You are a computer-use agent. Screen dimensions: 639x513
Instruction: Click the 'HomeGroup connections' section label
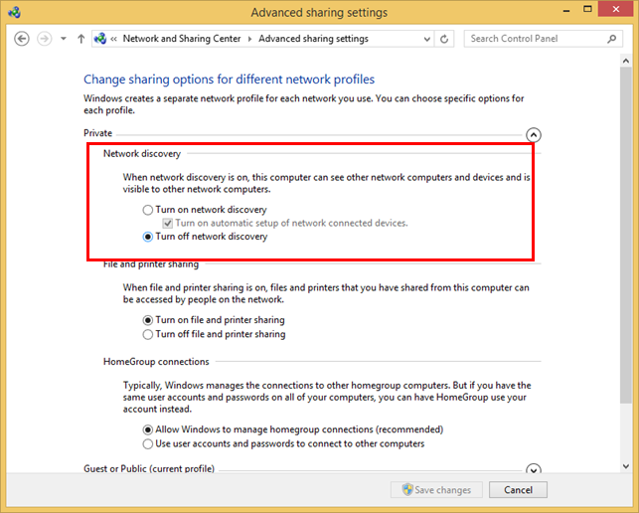pos(156,362)
